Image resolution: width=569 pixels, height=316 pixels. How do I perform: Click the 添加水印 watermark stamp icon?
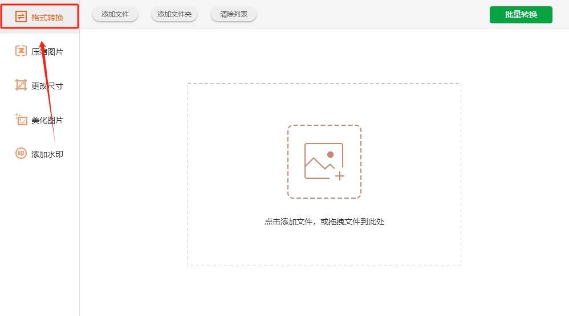21,153
